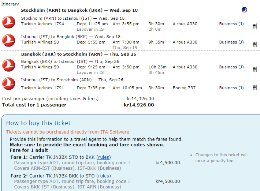Click Fare 1 price kr4,500.00
The height and width of the screenshot is (191, 260).
[168, 163]
